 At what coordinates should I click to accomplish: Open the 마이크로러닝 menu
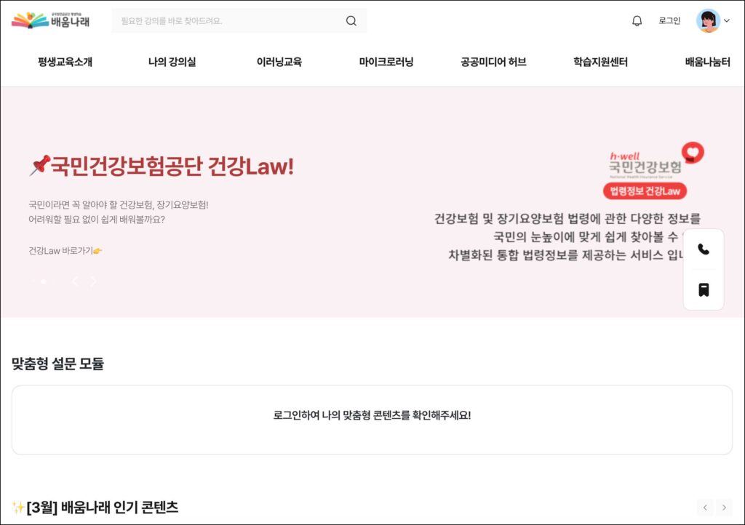(386, 62)
